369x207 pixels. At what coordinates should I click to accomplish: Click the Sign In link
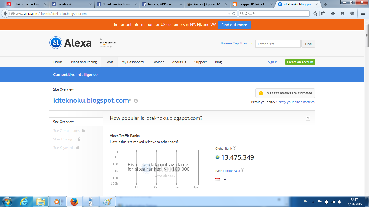coord(273,62)
